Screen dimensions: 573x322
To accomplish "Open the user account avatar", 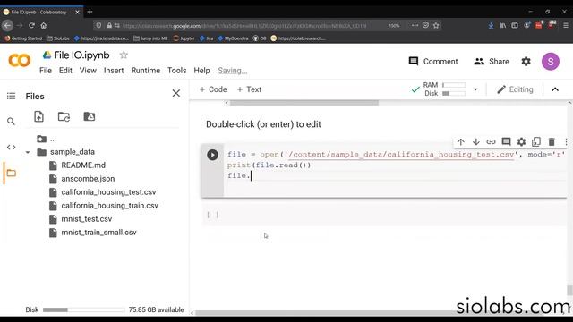I will click(551, 62).
